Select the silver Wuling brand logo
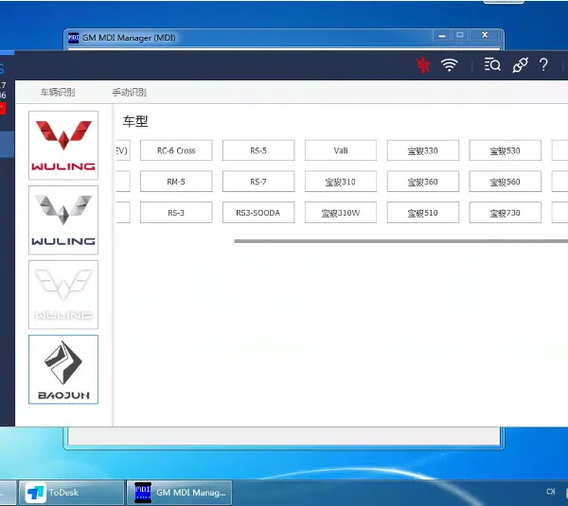The width and height of the screenshot is (568, 506). [x=63, y=220]
